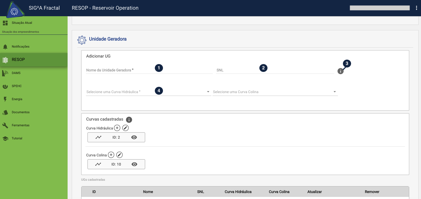Open the Energia section

click(x=17, y=99)
